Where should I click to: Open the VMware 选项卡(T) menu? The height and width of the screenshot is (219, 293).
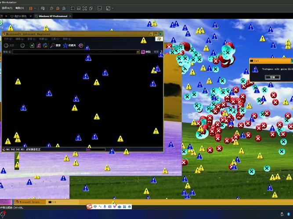(7, 8)
